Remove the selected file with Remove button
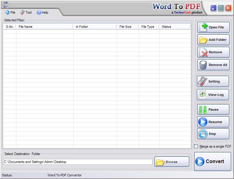 (x=214, y=52)
